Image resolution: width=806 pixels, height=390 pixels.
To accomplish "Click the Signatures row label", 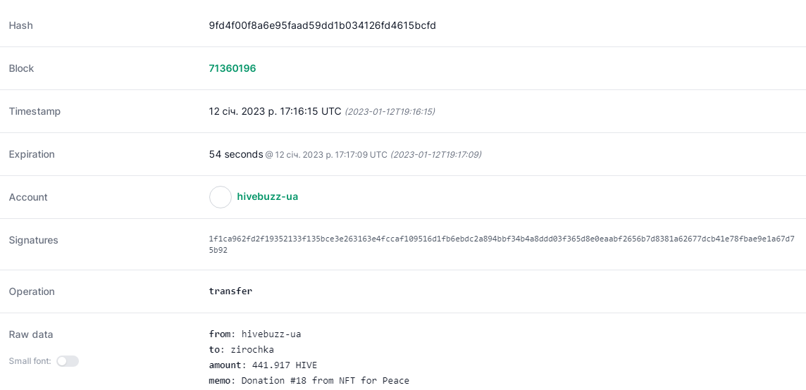I will click(33, 240).
